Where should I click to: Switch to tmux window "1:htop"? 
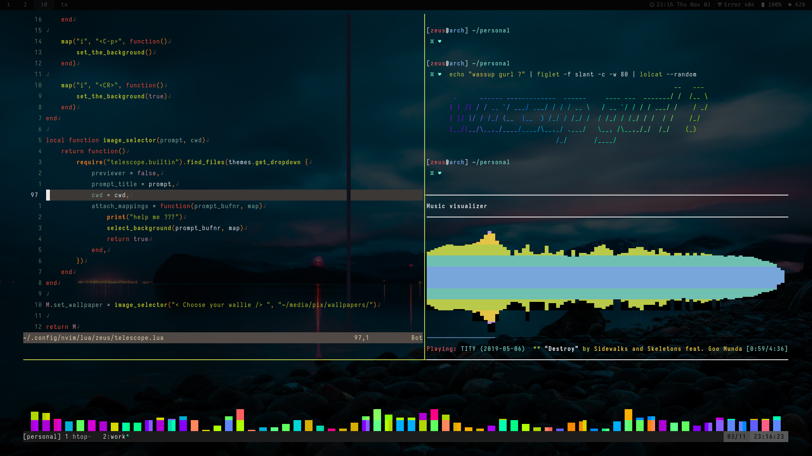(78, 437)
